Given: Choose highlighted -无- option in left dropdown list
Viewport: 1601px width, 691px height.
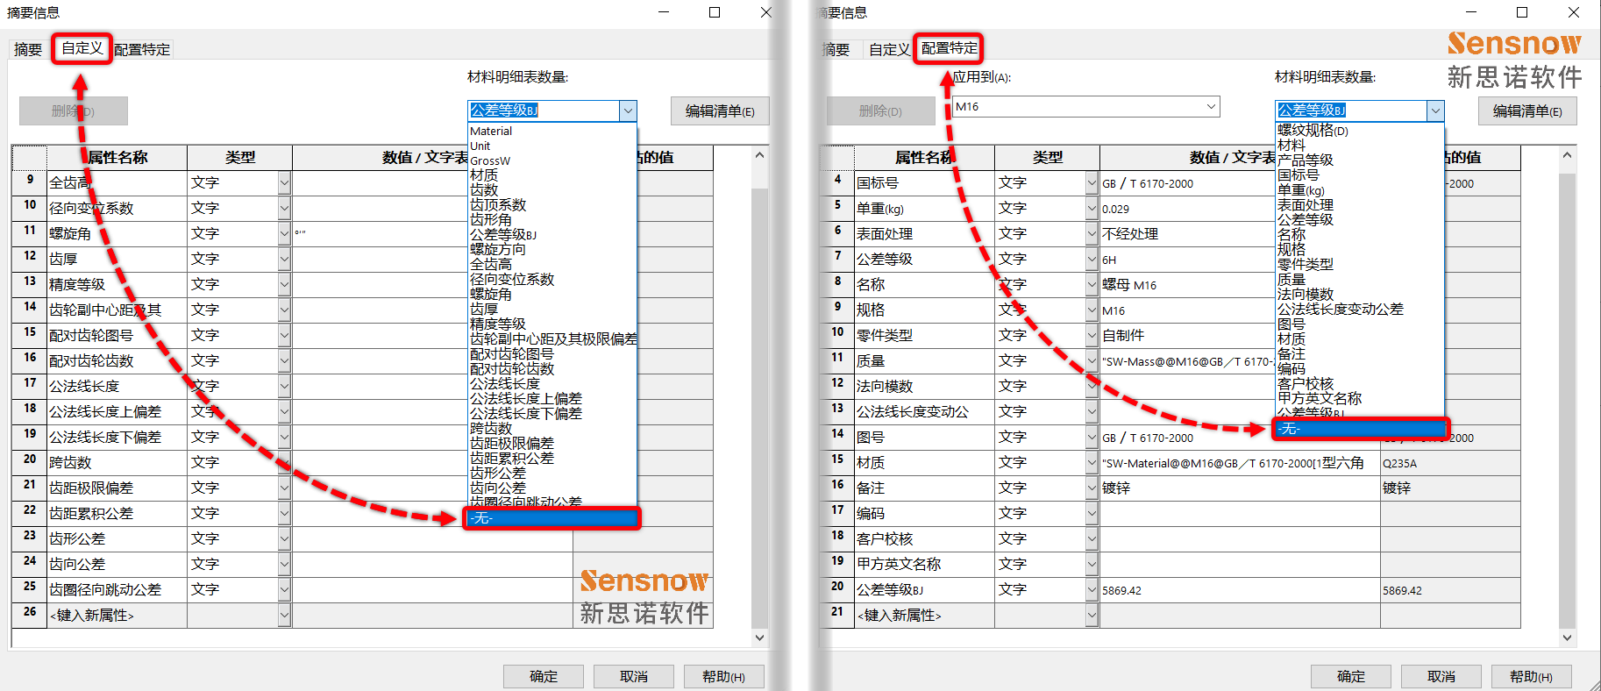Looking at the screenshot, I should click(552, 518).
